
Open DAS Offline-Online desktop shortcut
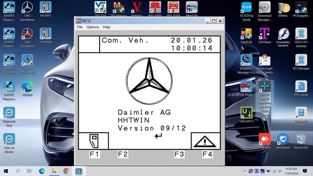coord(27,64)
